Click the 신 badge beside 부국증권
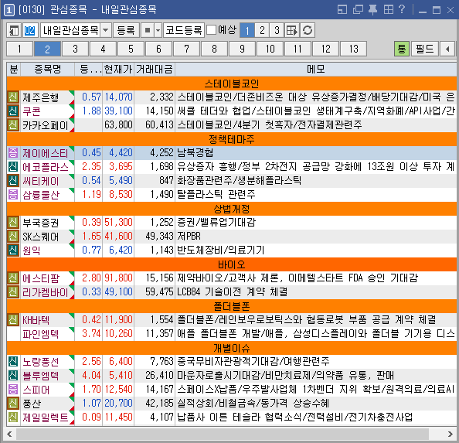The image size is (459, 443). [x=13, y=223]
